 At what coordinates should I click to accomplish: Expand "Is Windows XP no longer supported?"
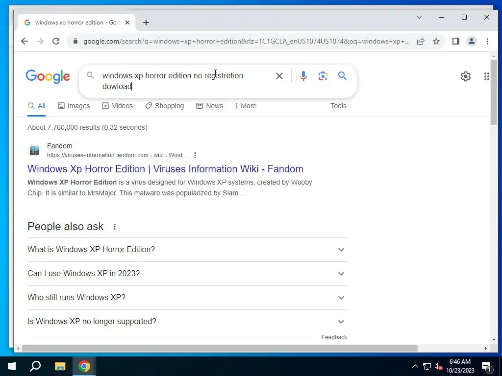click(187, 321)
